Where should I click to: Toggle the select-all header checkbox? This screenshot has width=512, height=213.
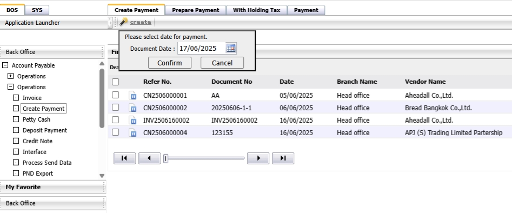[115, 82]
